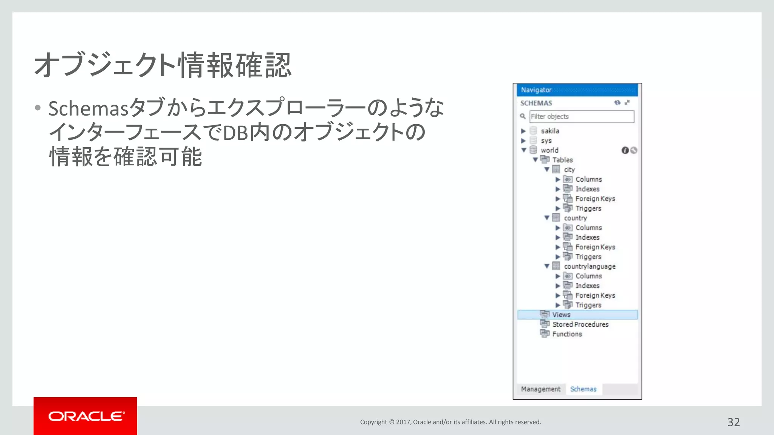Expand Indexes under countrylanguage
Screen dimensions: 774x435
tap(558, 286)
